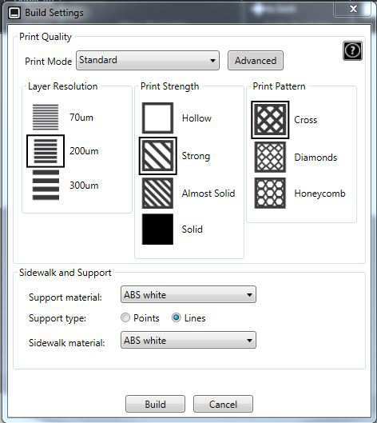Choose the Strong print strength icon

pos(158,156)
